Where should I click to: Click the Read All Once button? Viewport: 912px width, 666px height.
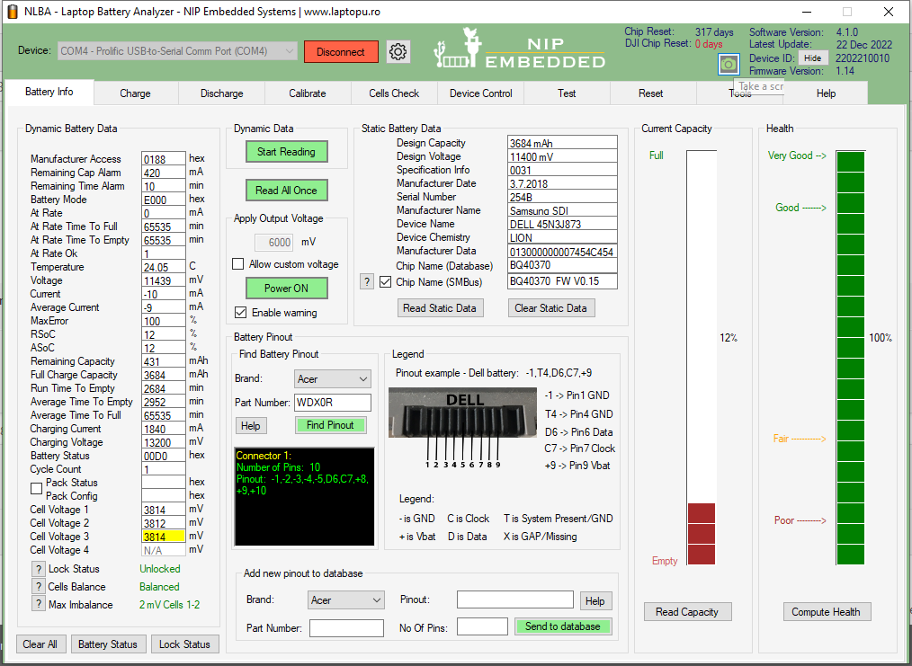point(286,190)
